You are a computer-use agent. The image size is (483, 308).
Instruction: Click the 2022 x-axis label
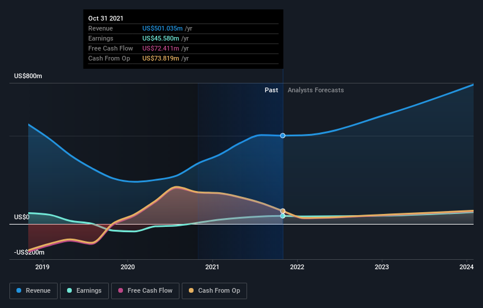297,267
